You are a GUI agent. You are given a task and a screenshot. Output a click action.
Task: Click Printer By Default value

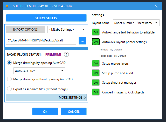[x=116, y=50]
